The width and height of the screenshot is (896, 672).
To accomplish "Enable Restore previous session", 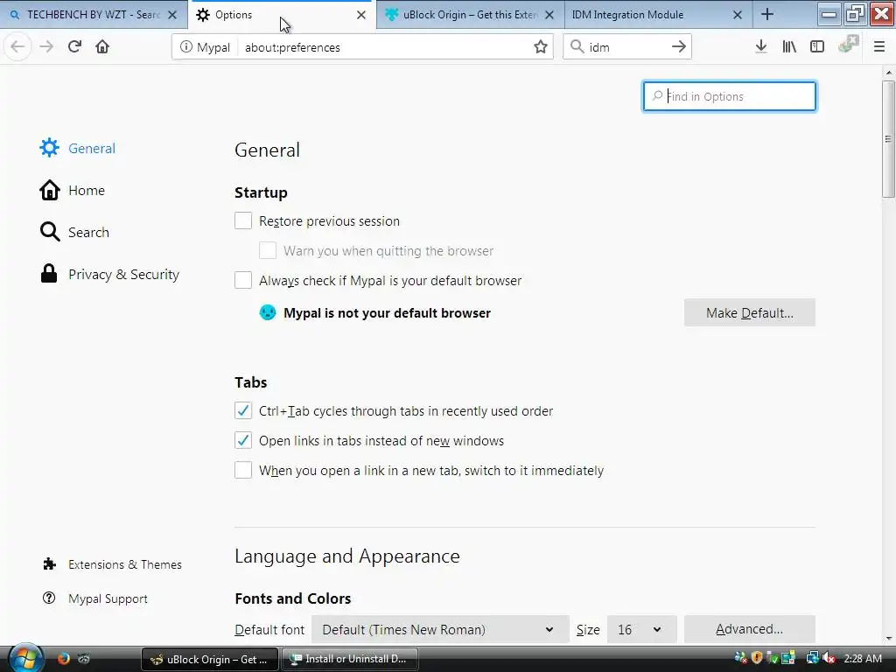I will tap(243, 220).
